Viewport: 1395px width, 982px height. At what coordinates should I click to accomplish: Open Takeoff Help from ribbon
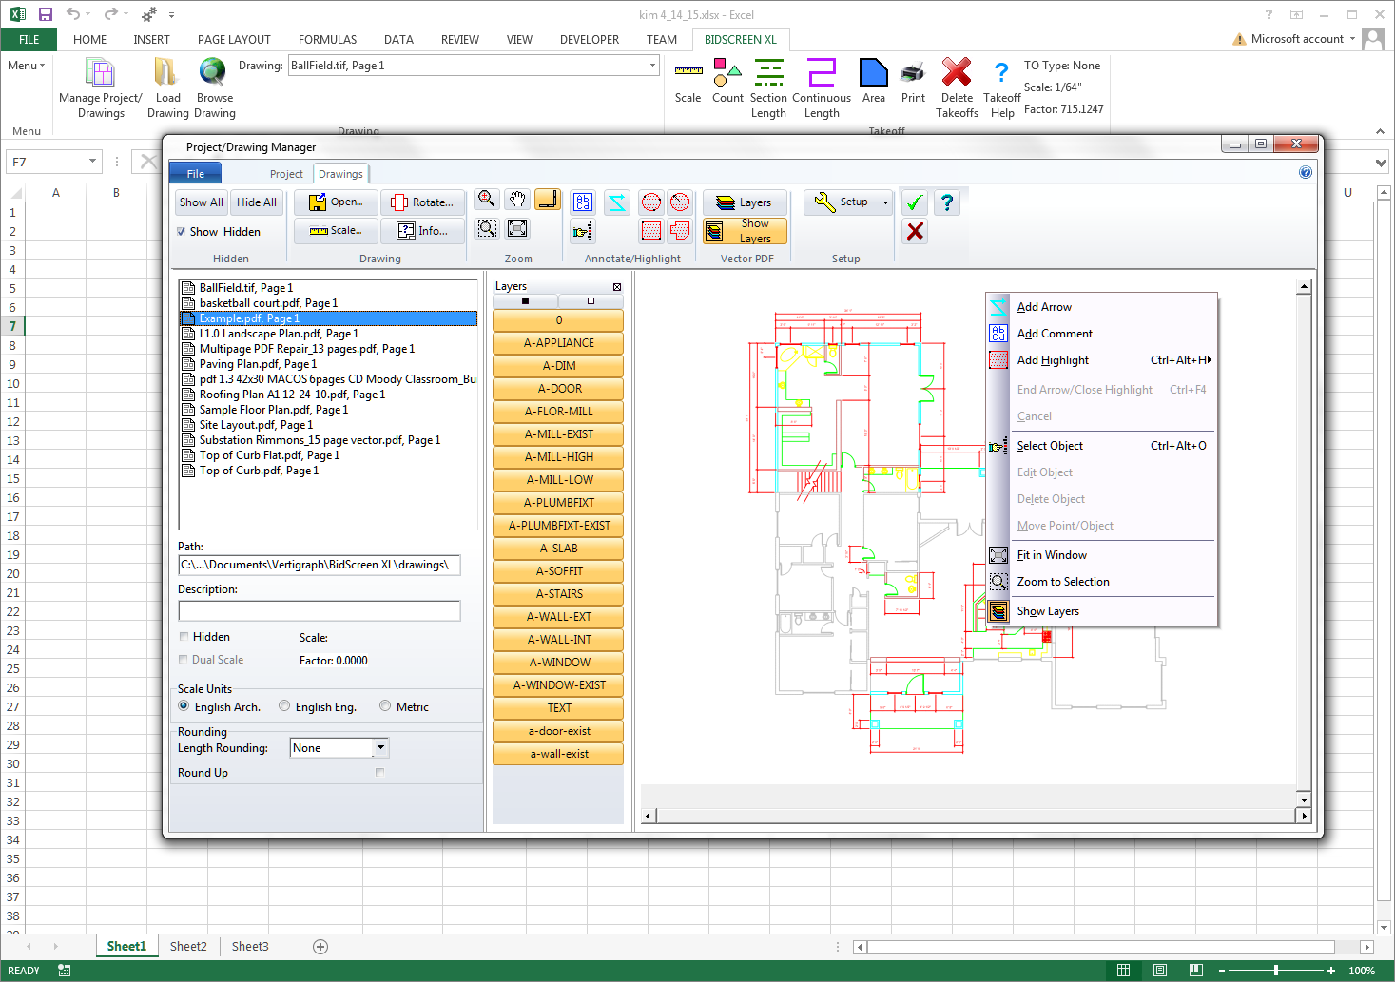pyautogui.click(x=1002, y=88)
